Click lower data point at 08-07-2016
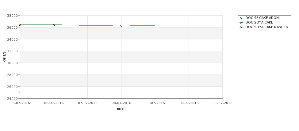 click(x=121, y=98)
